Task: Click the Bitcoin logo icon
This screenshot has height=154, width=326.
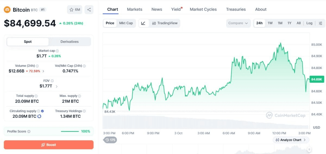Action: point(7,10)
